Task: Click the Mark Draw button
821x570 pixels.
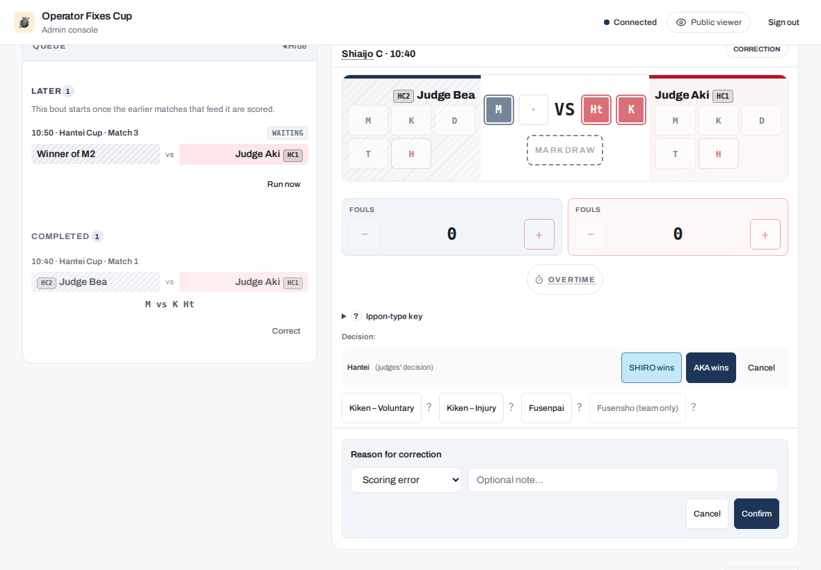Action: pyautogui.click(x=565, y=150)
